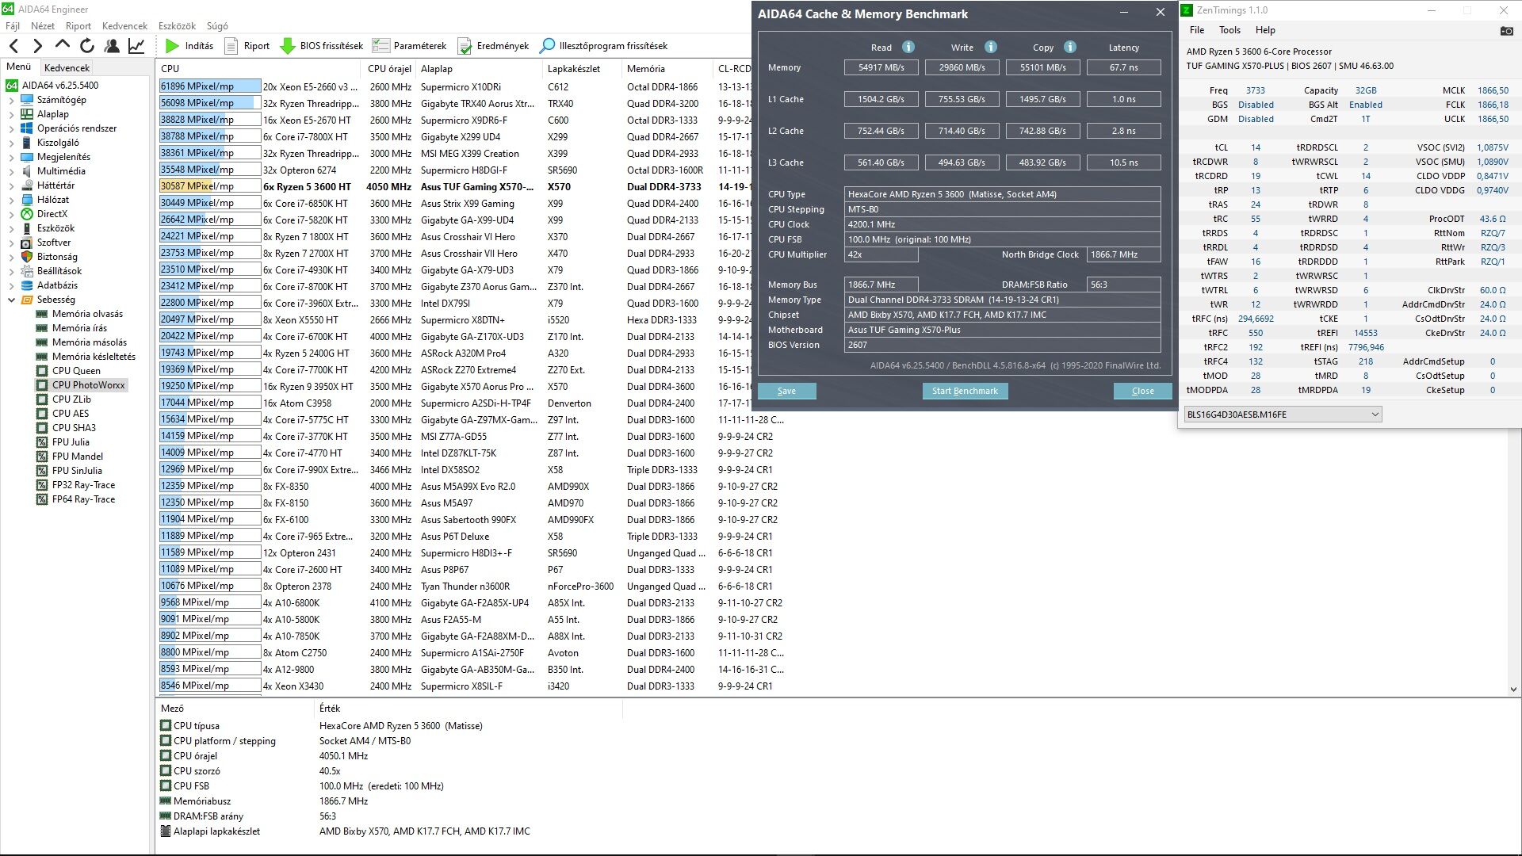Viewport: 1522px width, 856px height.
Task: Expand the Háttértár tree node
Action: 11,186
